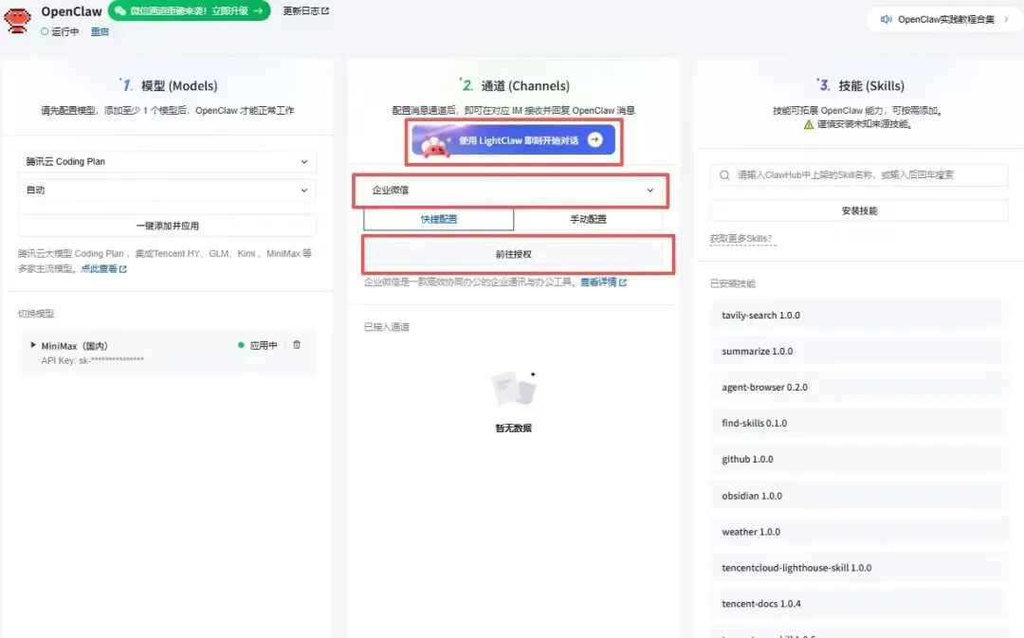Click the green WeChat upgrade banner

coord(189,10)
